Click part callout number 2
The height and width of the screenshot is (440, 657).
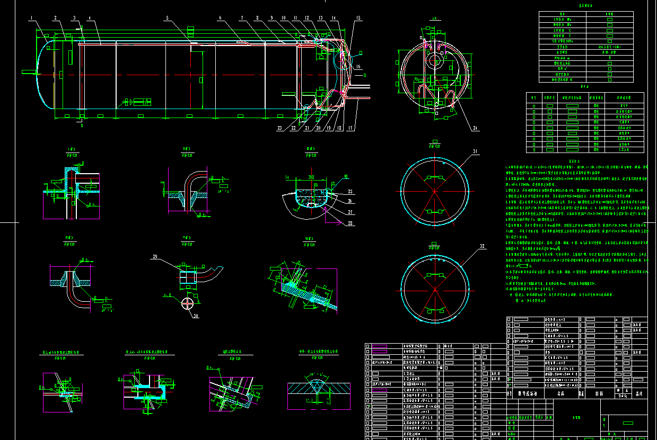point(55,18)
